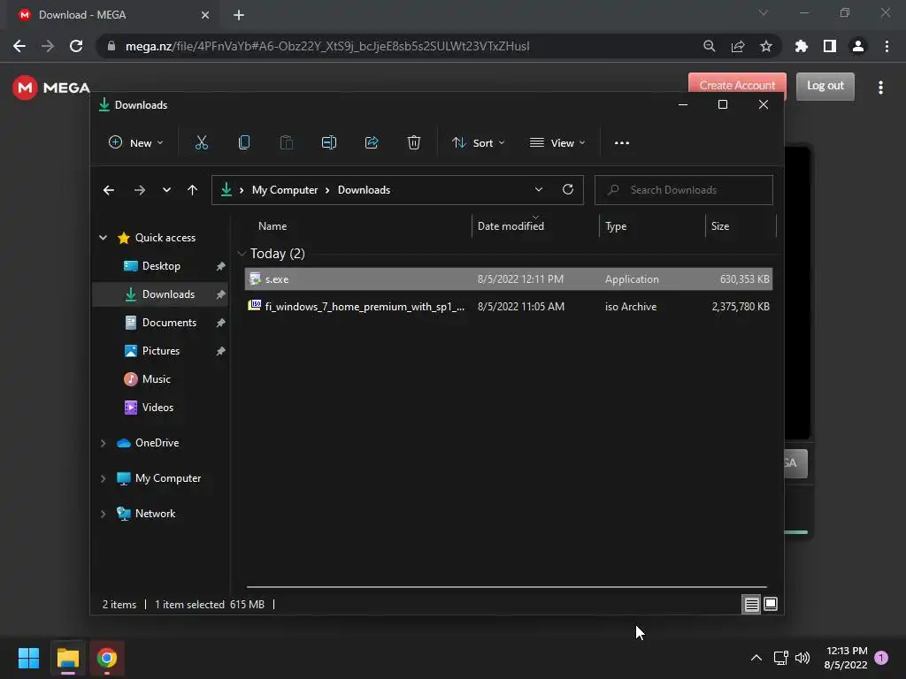Select Downloads in the navigation pane
The image size is (906, 679).
pyautogui.click(x=161, y=294)
